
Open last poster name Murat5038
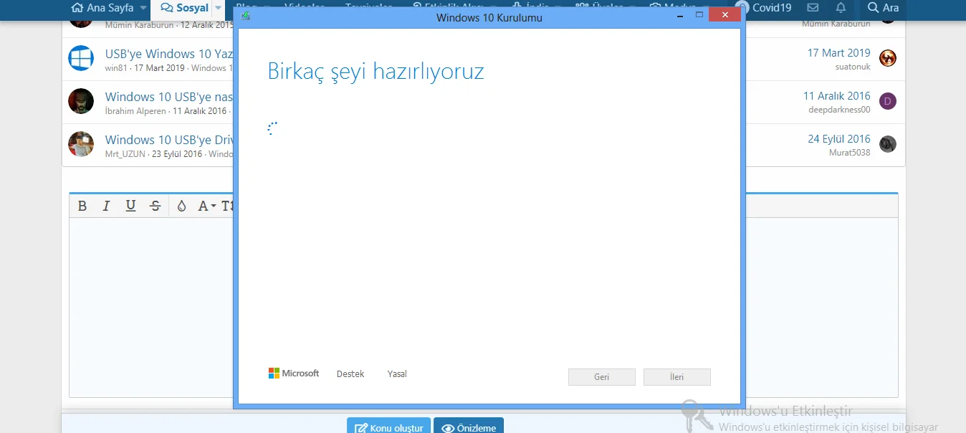[x=850, y=153]
